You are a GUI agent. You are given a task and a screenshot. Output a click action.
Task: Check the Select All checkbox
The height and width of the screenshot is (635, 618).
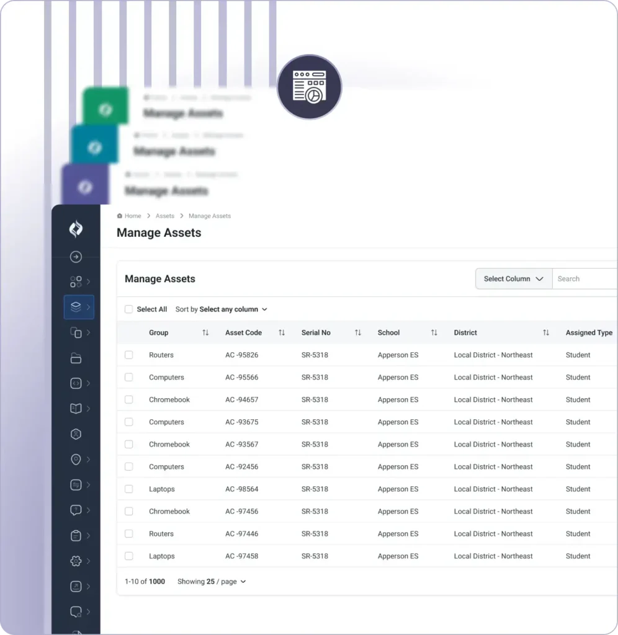[128, 309]
